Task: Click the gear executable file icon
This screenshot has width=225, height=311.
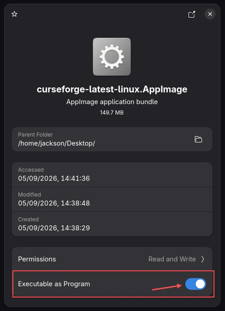Action: point(112,57)
